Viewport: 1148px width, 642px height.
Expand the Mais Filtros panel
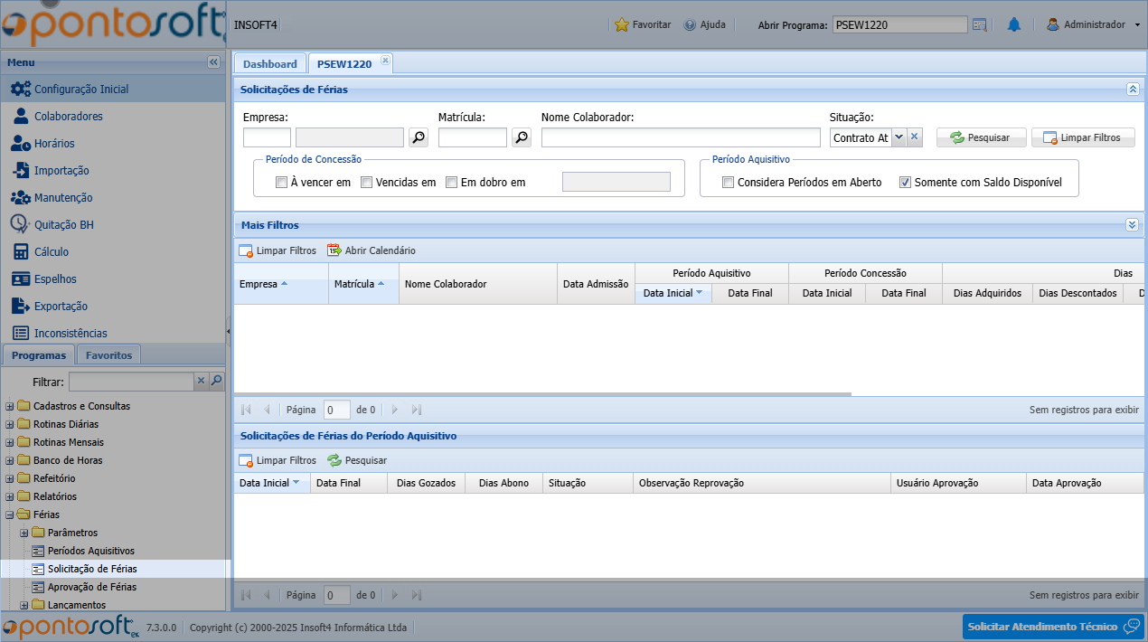[x=1132, y=225]
